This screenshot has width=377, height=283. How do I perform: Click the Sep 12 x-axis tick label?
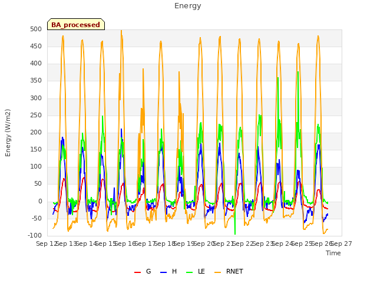(47, 244)
